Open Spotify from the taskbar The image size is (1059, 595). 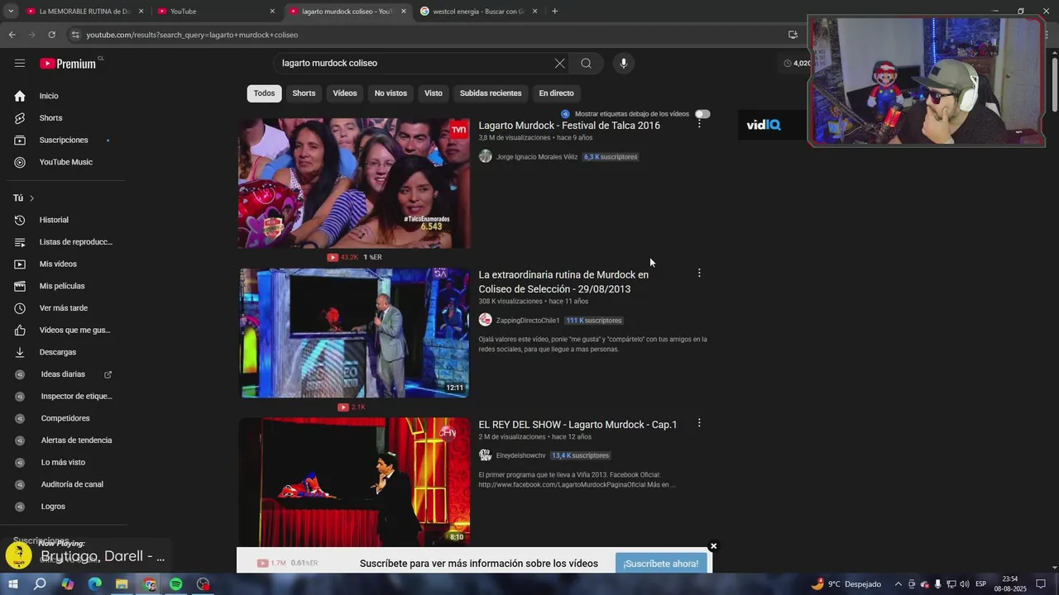pos(176,584)
